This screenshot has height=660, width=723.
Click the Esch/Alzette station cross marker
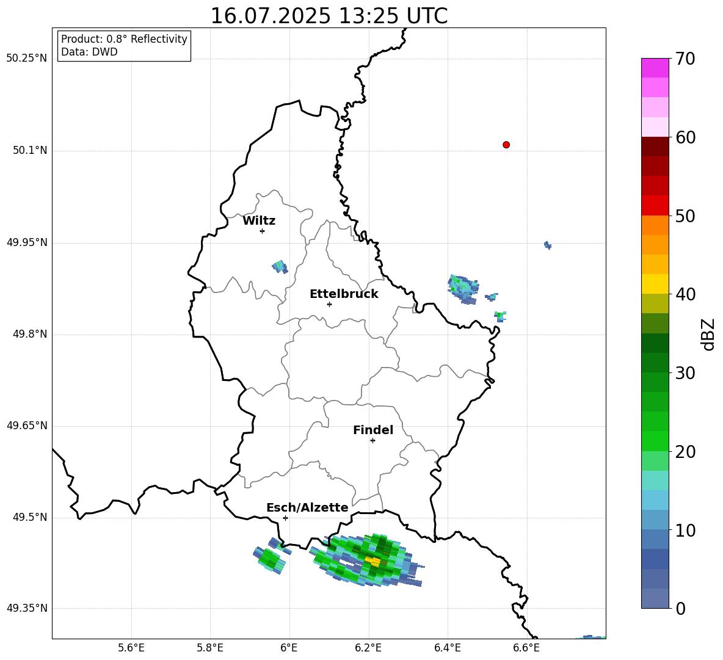pos(285,518)
